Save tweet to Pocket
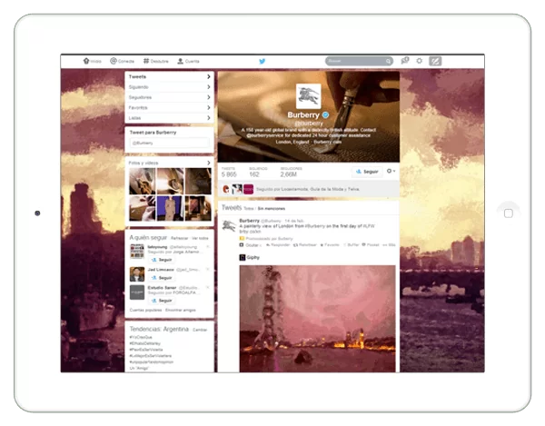The image size is (545, 426). (371, 245)
